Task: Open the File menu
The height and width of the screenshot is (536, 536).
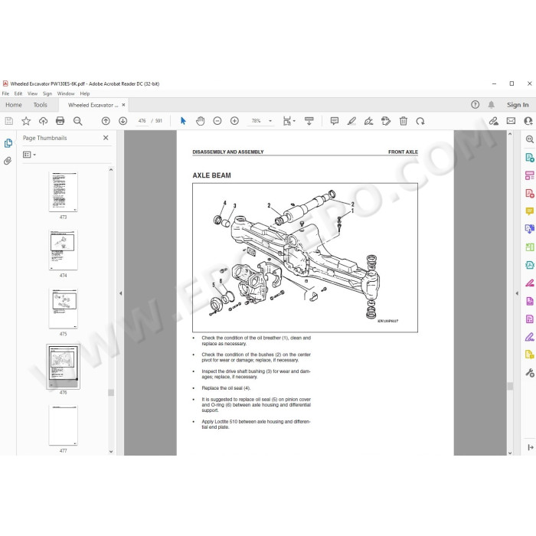Action: pyautogui.click(x=6, y=93)
